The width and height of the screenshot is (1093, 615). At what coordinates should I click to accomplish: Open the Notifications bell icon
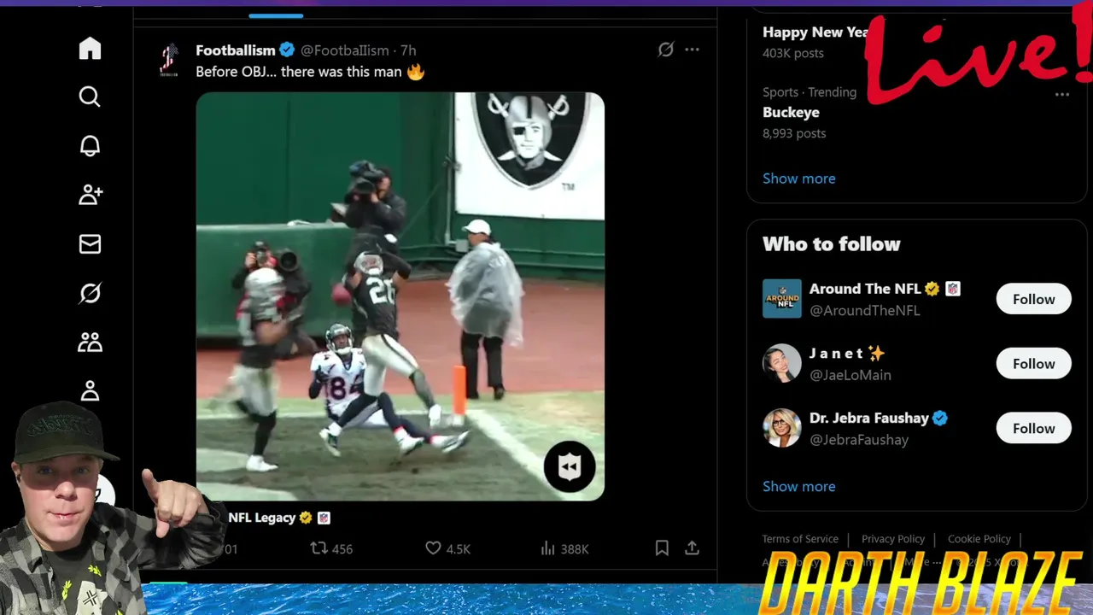click(90, 146)
